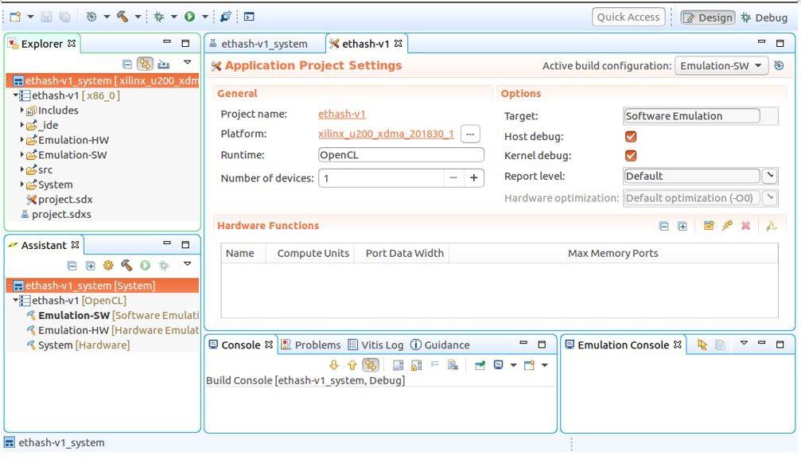Open the Vitis Log tab
Viewport: 801px width, 459px height.
point(375,345)
